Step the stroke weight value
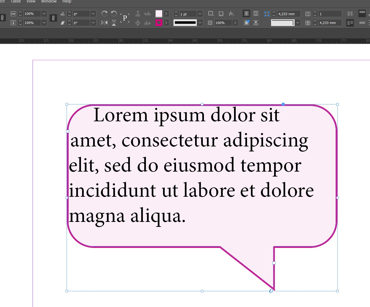This screenshot has width=370, height=307. coord(176,14)
